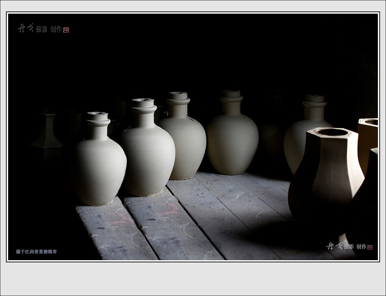The image size is (386, 296).
Task: Click the red seal stamp in top-left watermark
Action: pos(66,30)
